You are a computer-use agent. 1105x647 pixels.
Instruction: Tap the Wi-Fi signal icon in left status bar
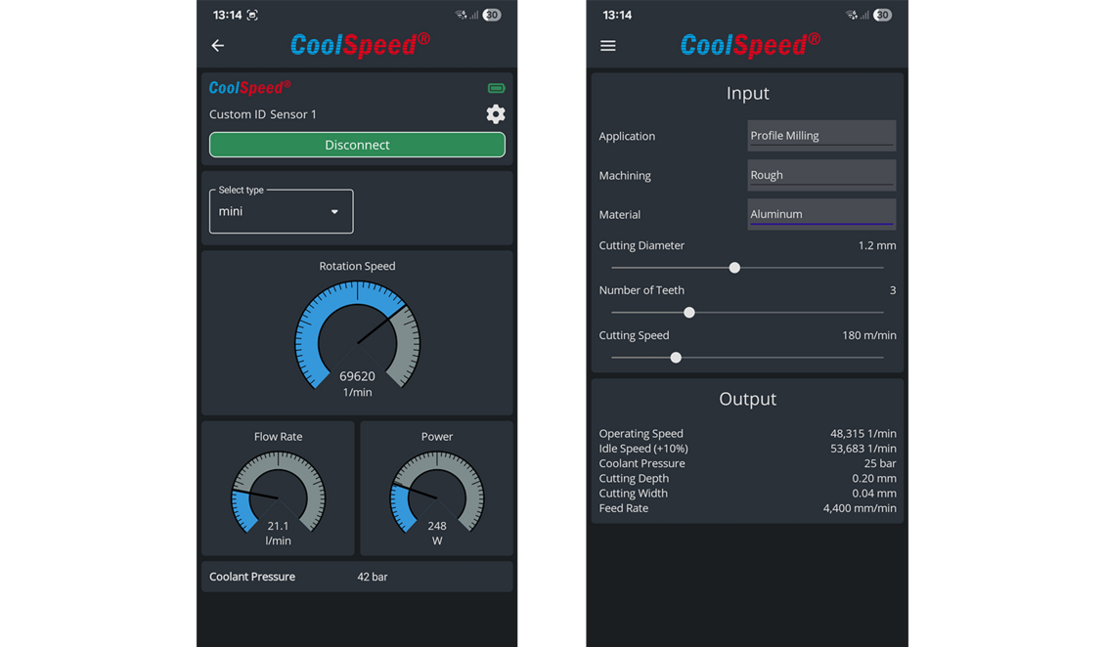461,15
